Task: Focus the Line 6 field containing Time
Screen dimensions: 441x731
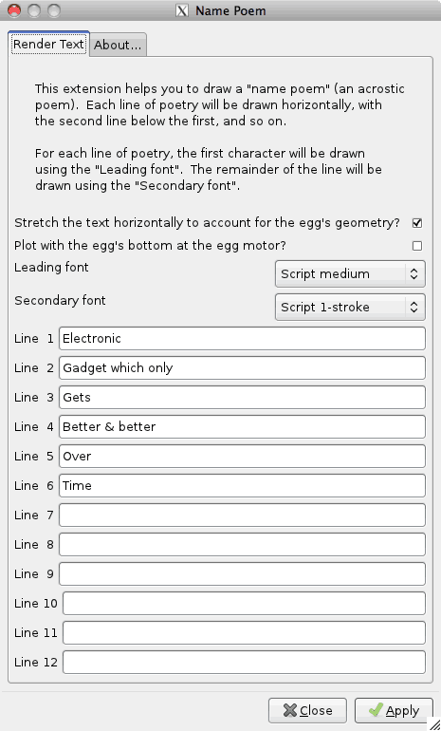Action: pos(242,485)
